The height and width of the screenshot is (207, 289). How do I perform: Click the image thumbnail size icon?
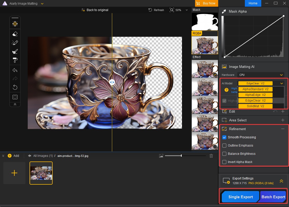coord(161,156)
